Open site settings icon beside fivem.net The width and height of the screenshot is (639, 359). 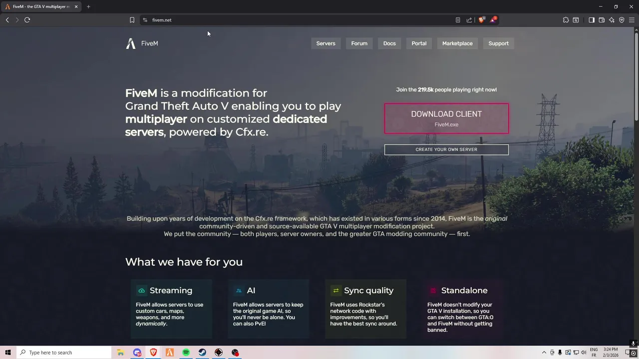pyautogui.click(x=145, y=20)
